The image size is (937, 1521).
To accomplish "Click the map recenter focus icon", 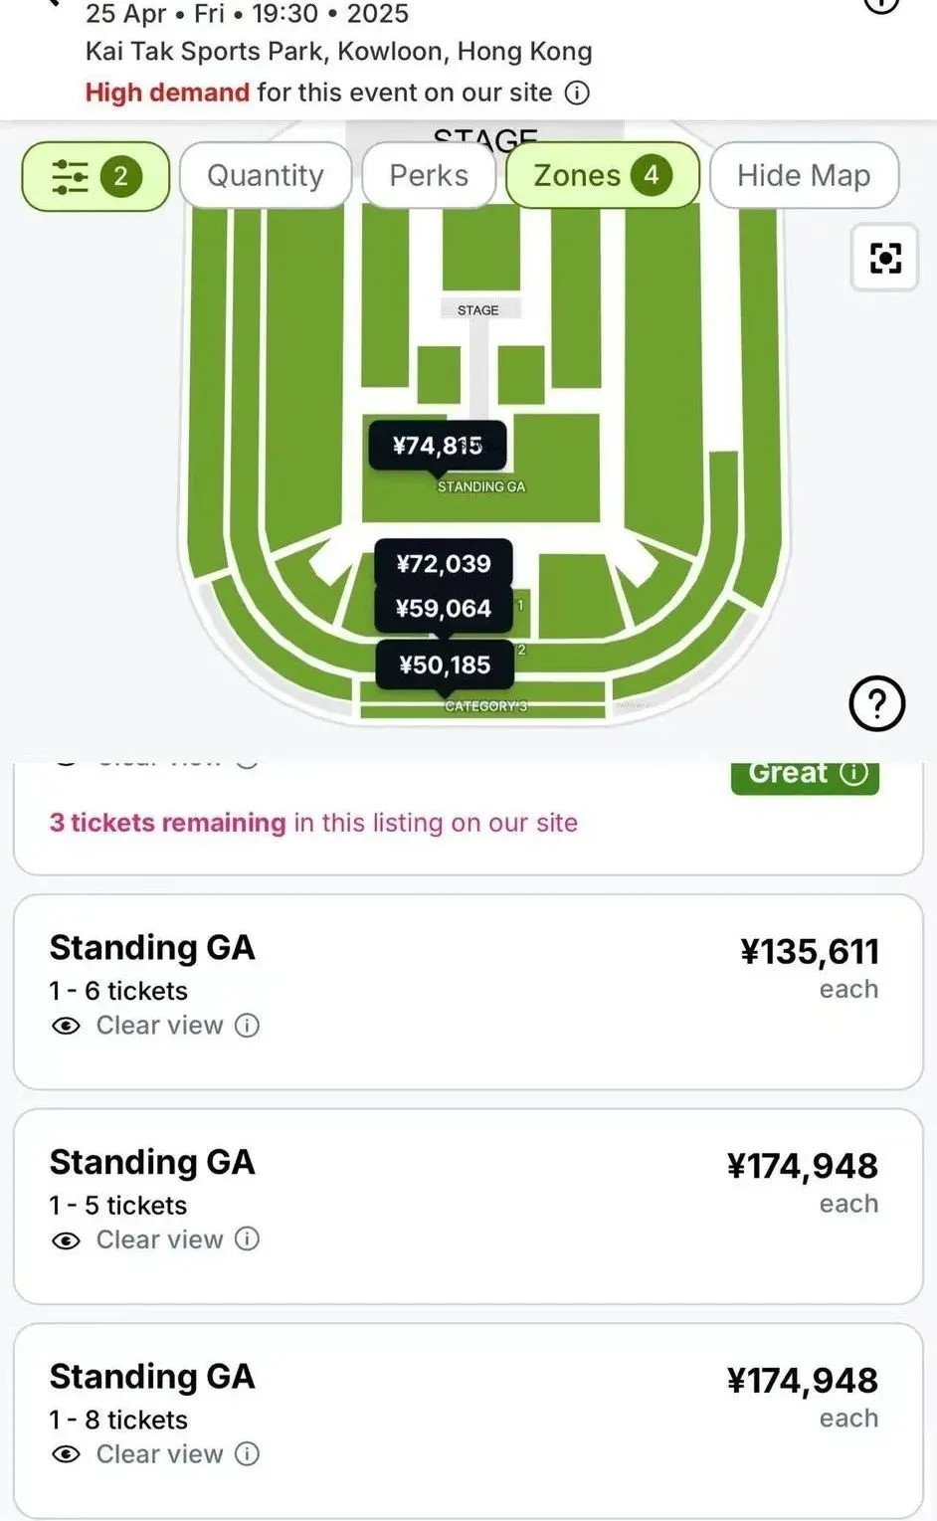I will point(884,258).
